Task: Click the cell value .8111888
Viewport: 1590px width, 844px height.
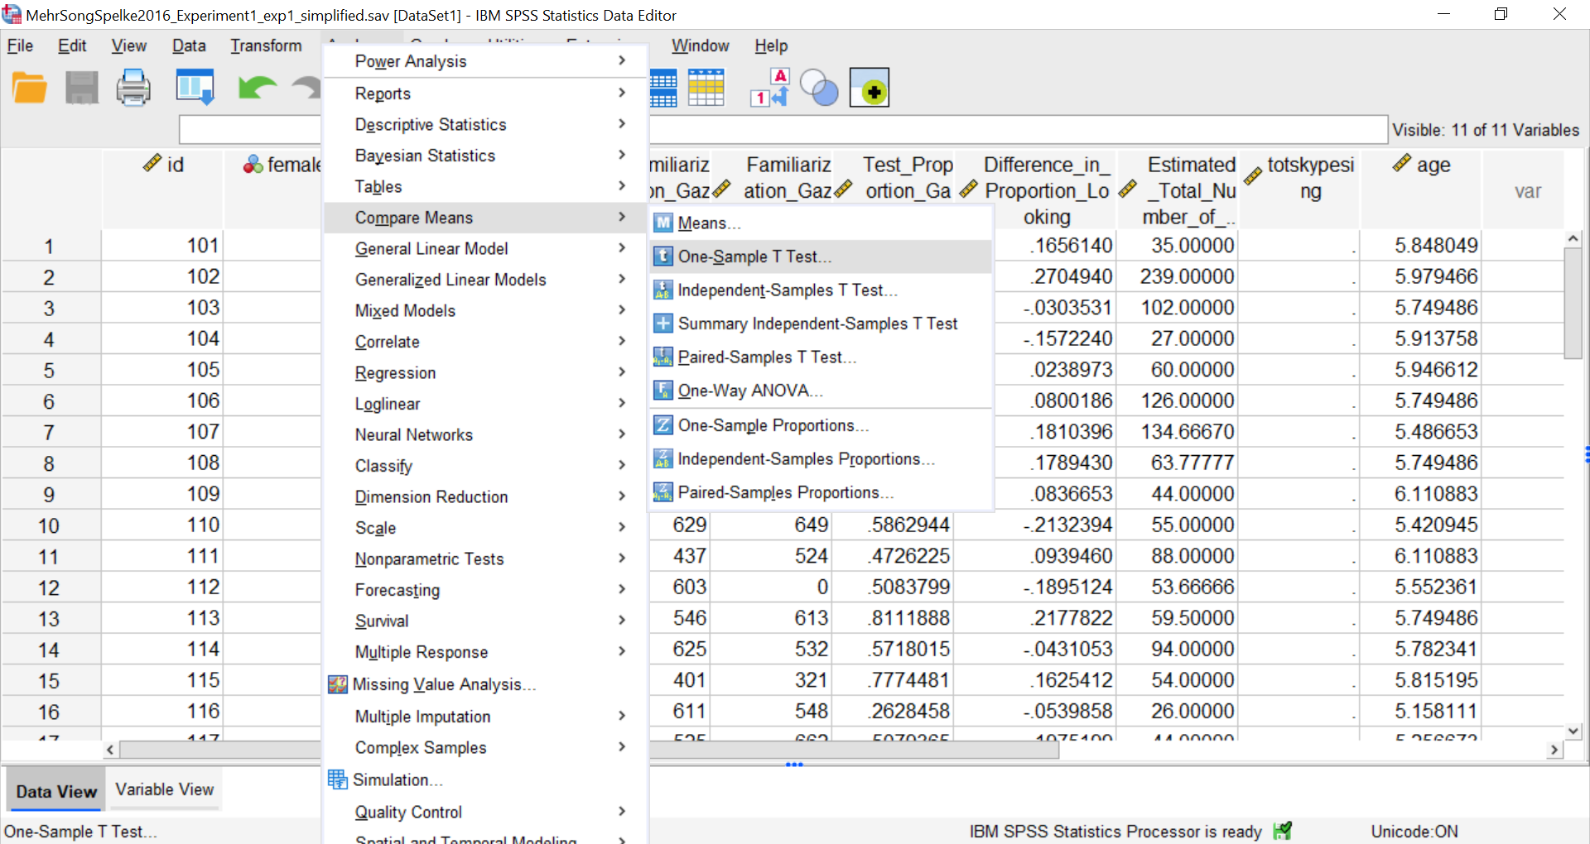Action: 894,618
